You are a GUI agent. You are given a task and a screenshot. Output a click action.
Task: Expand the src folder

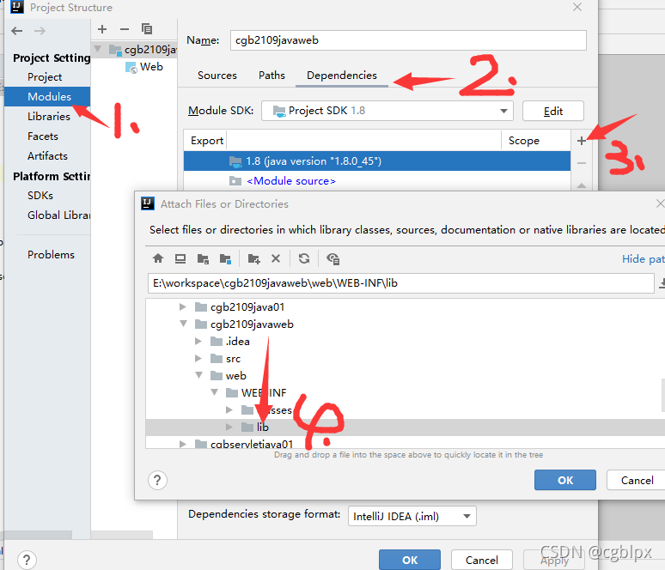coord(198,359)
